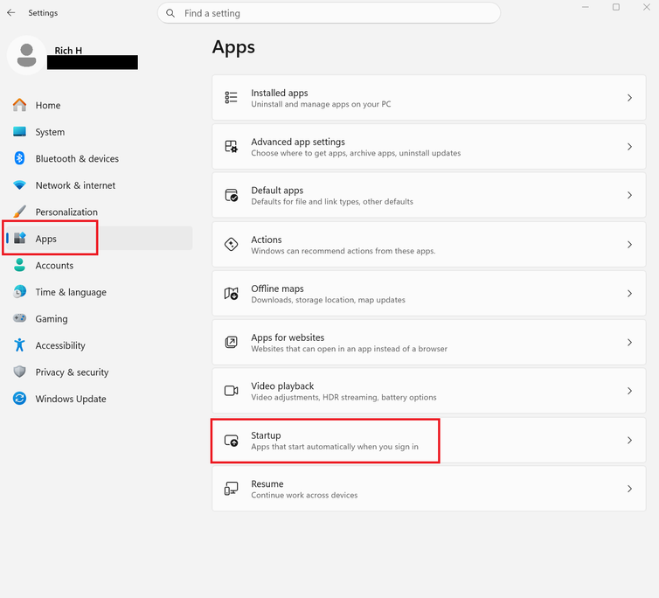The width and height of the screenshot is (659, 598).
Task: Click 'Video adjustments, HDR streaming' description
Action: point(343,398)
